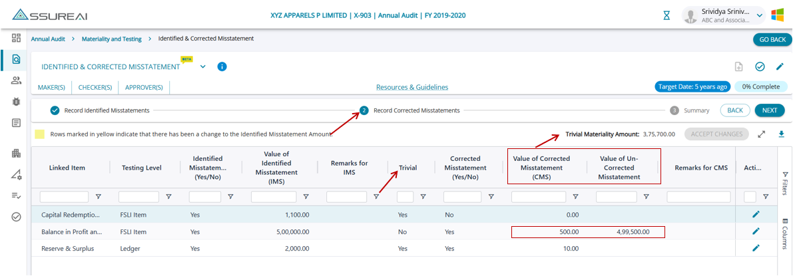Click the bug icon in left sidebar
Image resolution: width=799 pixels, height=276 pixels.
click(x=16, y=102)
